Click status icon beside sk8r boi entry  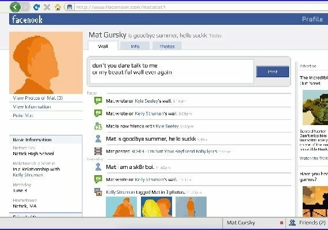click(98, 167)
